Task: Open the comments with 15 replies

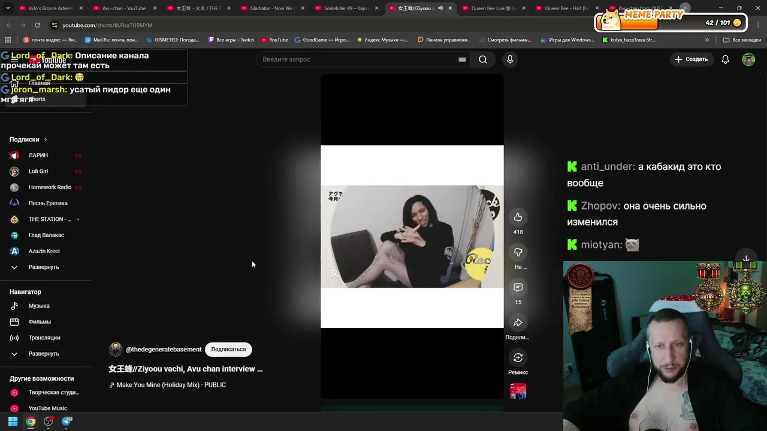Action: (518, 287)
